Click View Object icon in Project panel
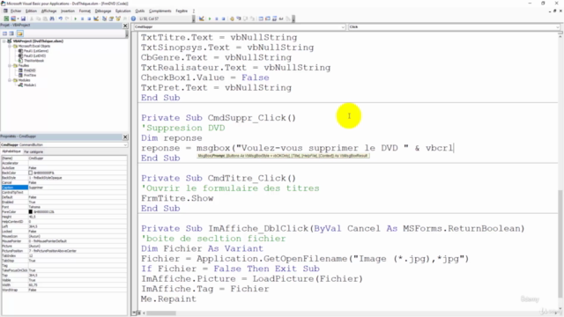The image size is (564, 317). point(11,33)
